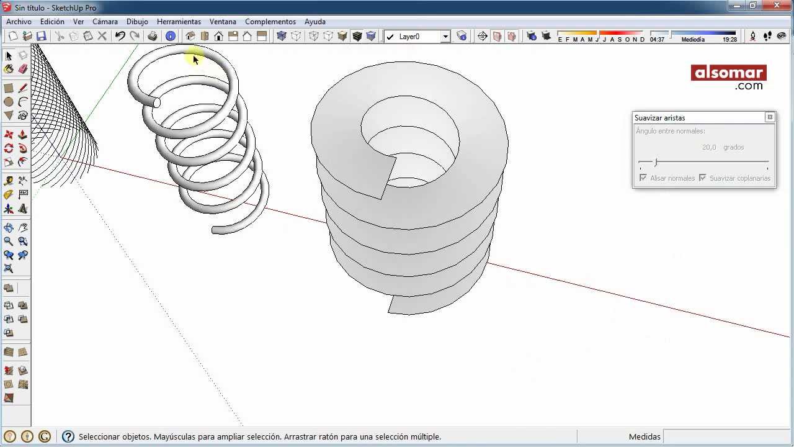This screenshot has height=447, width=794.
Task: Activate the Look Around eye tool
Action: (782, 37)
